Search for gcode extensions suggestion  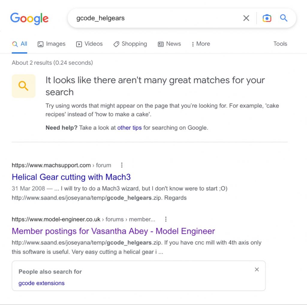point(41,283)
